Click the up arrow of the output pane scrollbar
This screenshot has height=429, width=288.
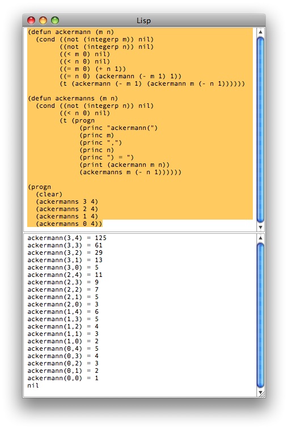coord(261,238)
